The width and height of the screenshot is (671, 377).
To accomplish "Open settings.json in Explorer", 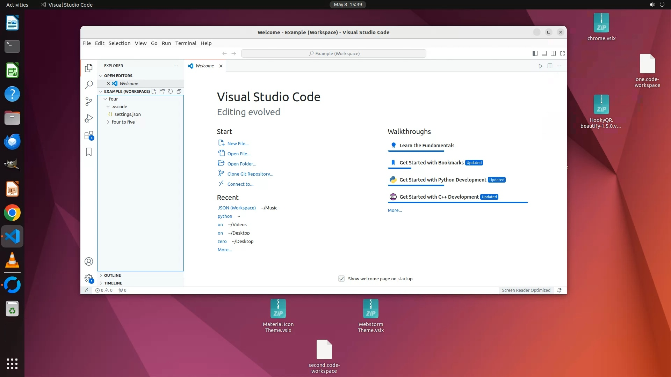I will [x=127, y=114].
